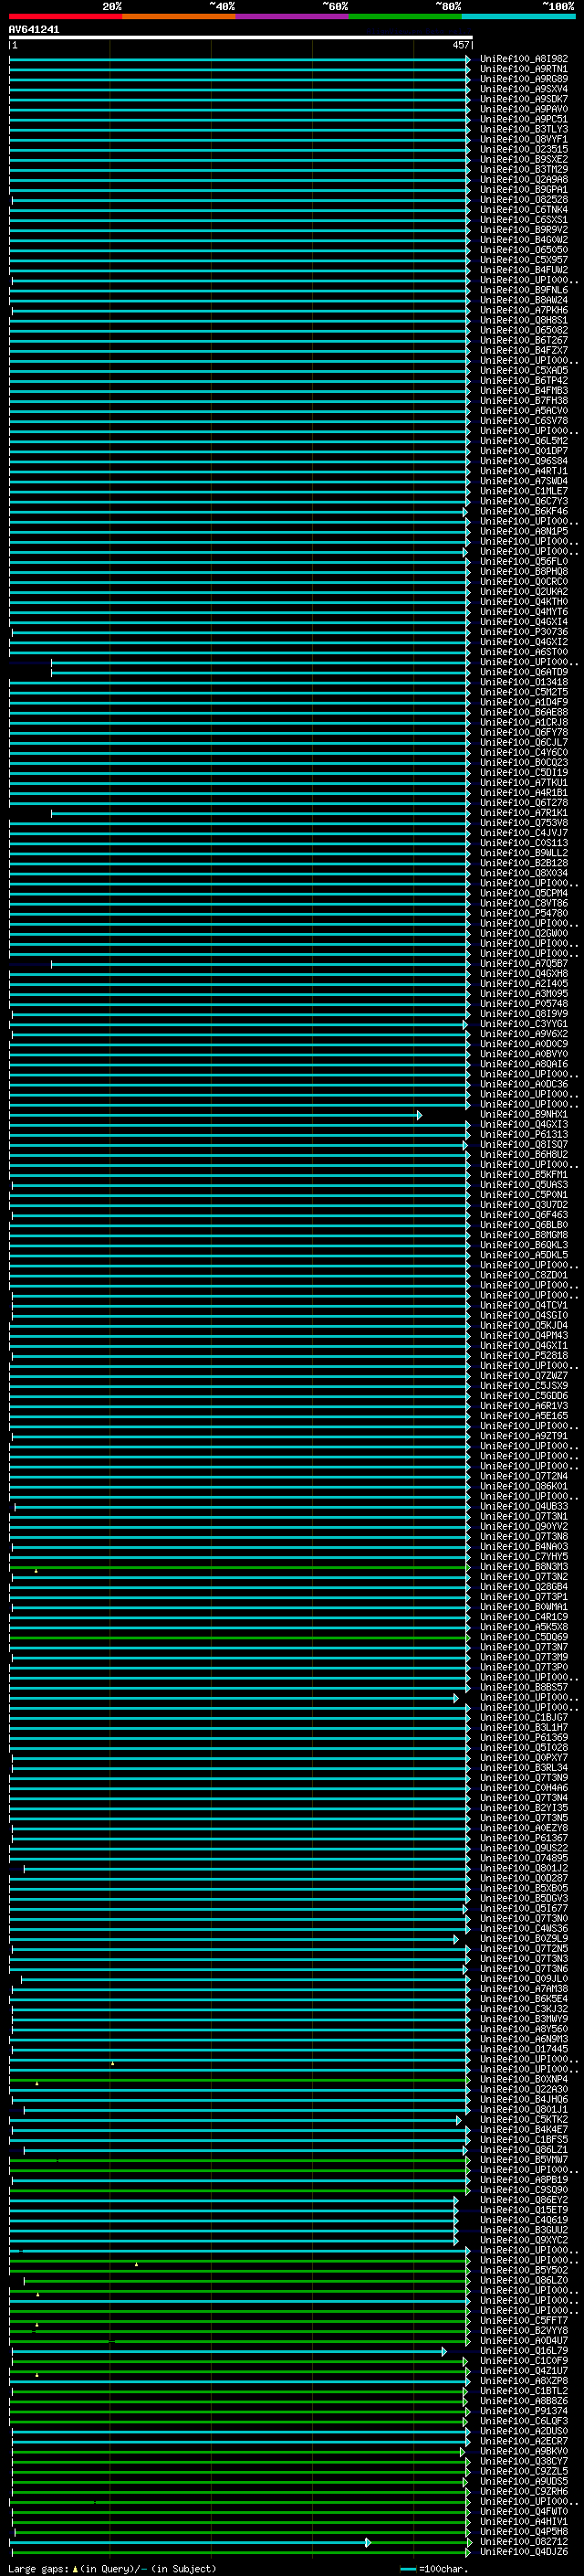Select the UniRef100_B6T267 label
This screenshot has height=2576, width=584.
(524, 340)
